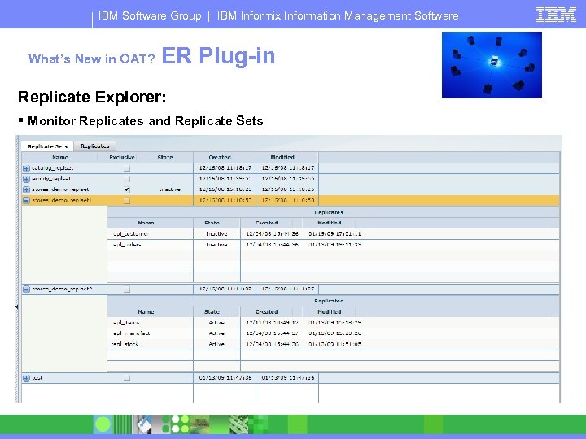This screenshot has width=586, height=439.
Task: Click Modified date of repl_orders
Action: [x=335, y=245]
